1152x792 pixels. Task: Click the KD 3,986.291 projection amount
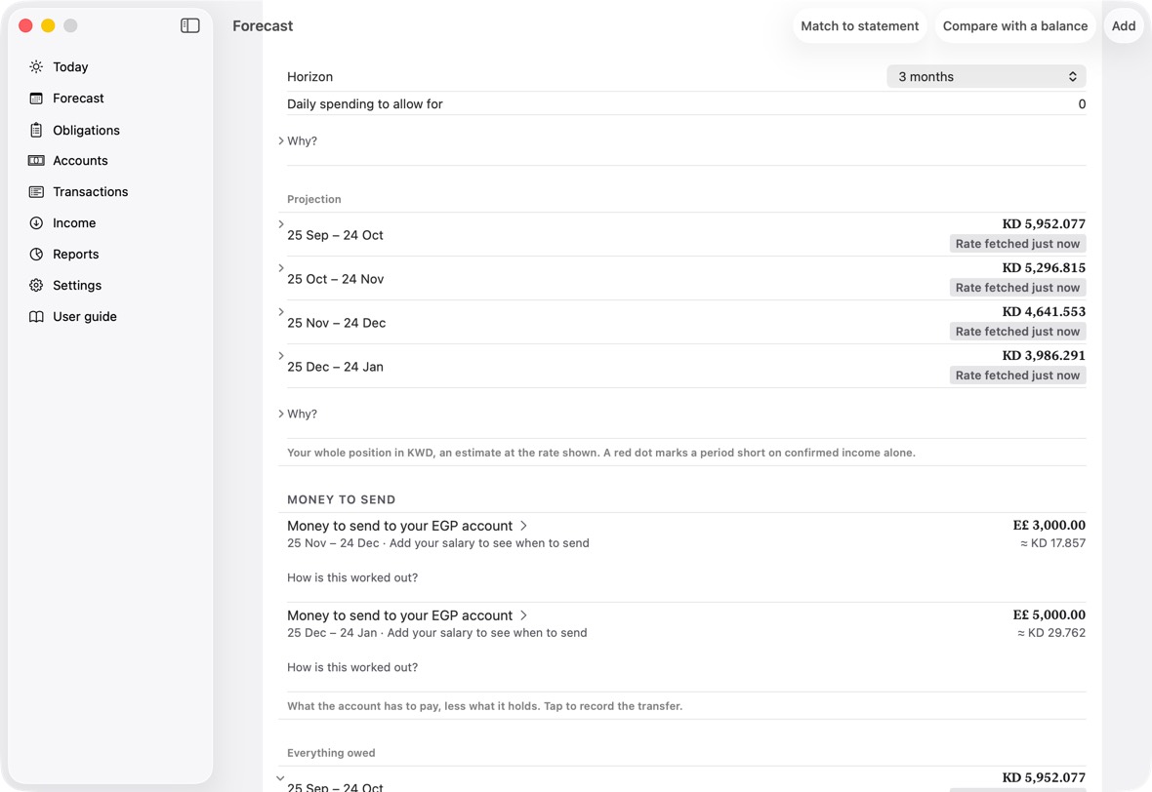click(1044, 355)
